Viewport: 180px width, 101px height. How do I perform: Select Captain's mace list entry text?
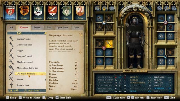[x=24, y=39]
